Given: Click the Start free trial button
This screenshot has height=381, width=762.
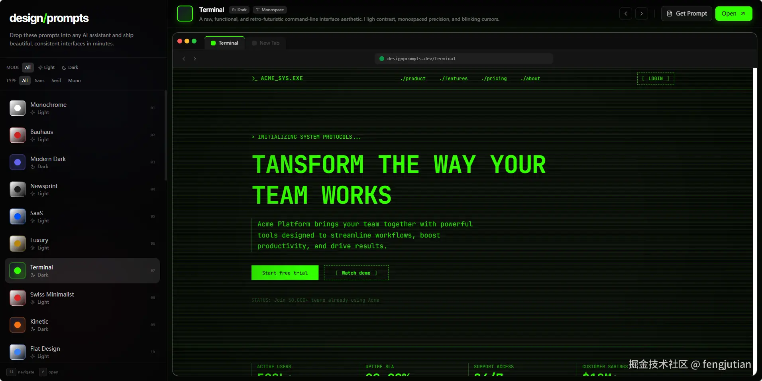Looking at the screenshot, I should (x=285, y=273).
